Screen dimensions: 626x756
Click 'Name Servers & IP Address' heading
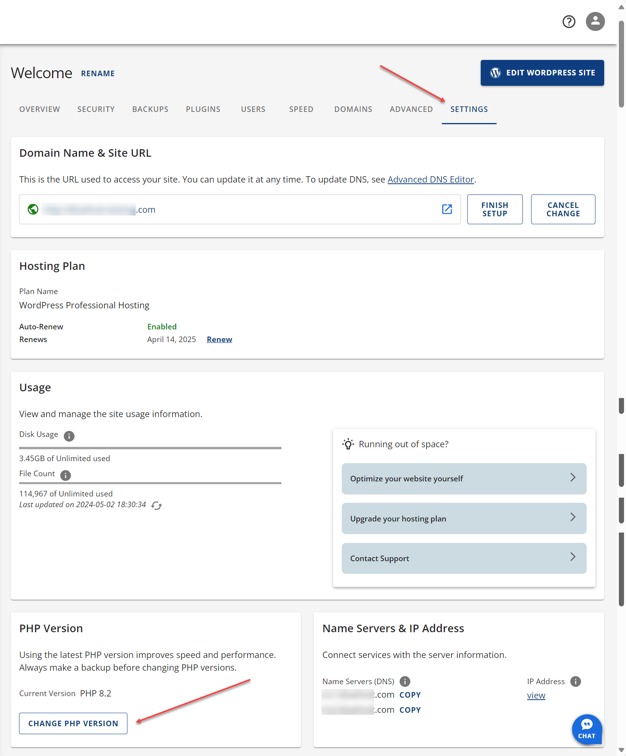[x=393, y=629]
